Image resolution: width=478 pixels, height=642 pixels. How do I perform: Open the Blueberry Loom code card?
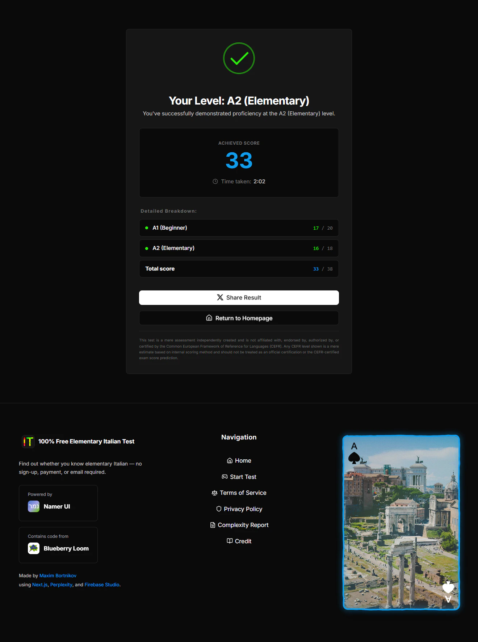[x=58, y=545]
